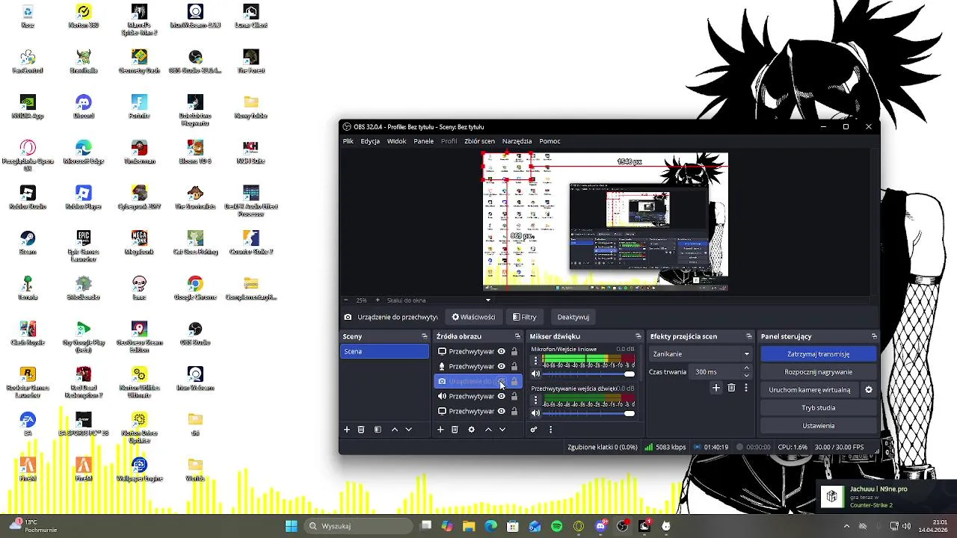
Task: Toggle visibility of first Przechwytywanie source
Action: [502, 351]
